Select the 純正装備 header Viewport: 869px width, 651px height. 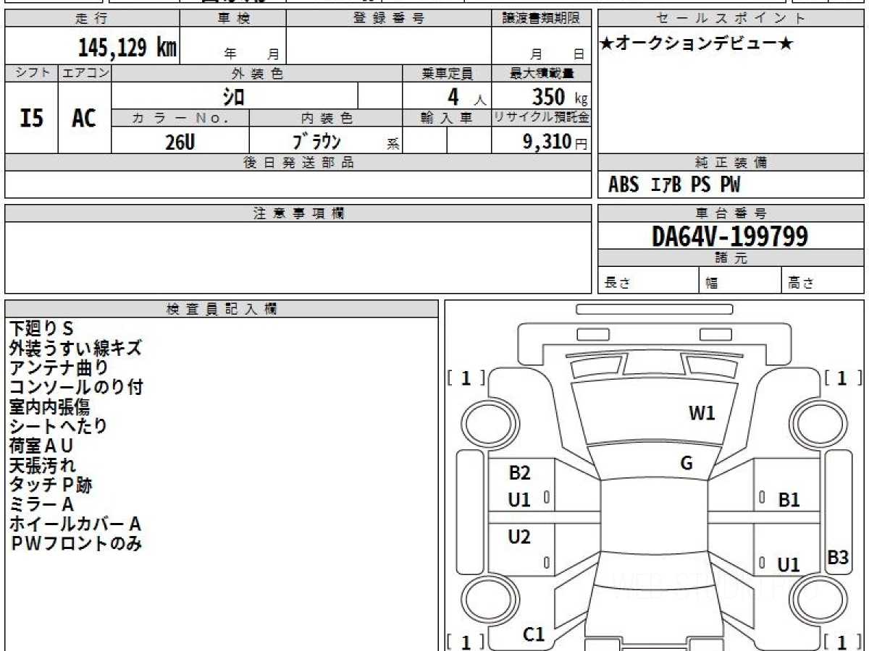coord(731,163)
